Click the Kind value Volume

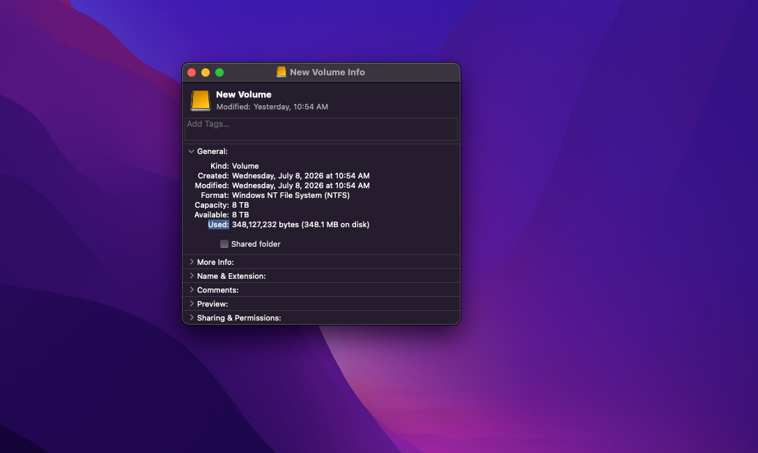click(x=245, y=166)
